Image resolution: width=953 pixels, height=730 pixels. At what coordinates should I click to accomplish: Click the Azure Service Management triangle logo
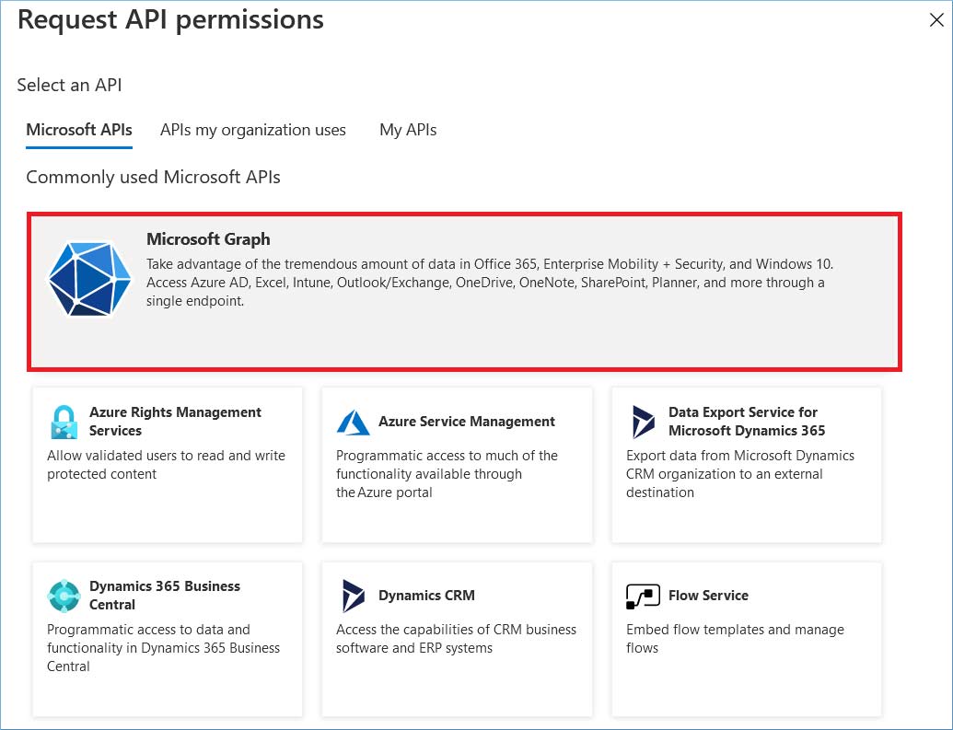(354, 423)
